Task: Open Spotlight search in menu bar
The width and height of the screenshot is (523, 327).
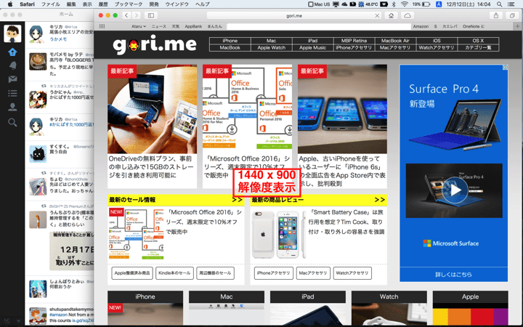Action: click(499, 4)
